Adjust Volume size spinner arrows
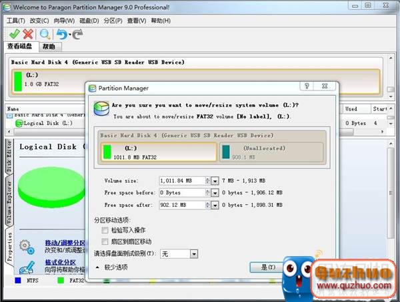Screen dimensions: 400x302 point(207,181)
